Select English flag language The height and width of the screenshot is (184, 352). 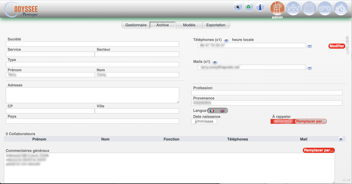click(x=222, y=111)
